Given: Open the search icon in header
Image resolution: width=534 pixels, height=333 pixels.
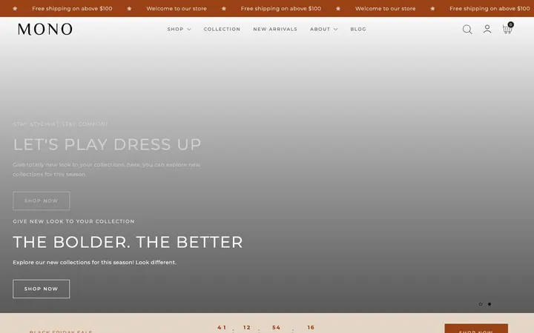Looking at the screenshot, I should pos(467,29).
